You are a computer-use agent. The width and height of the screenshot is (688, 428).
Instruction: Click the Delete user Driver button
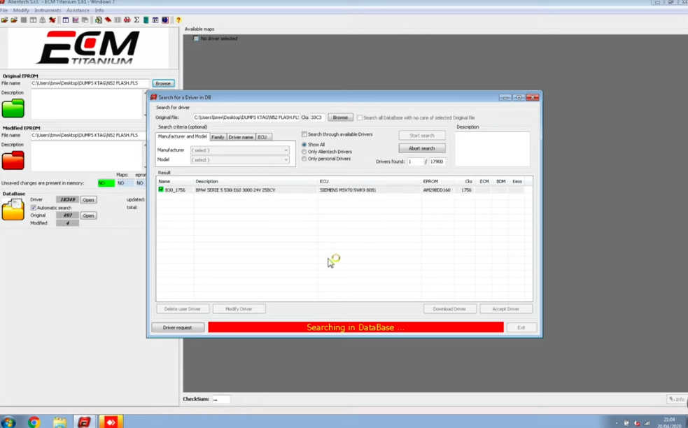[x=182, y=309]
